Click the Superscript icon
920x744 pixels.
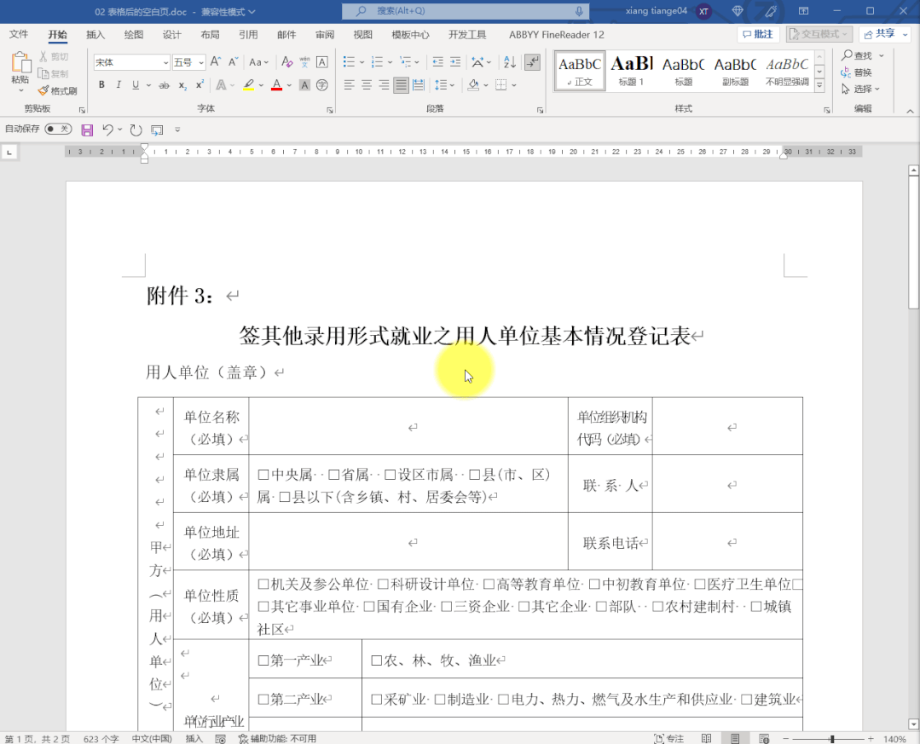pyautogui.click(x=198, y=85)
